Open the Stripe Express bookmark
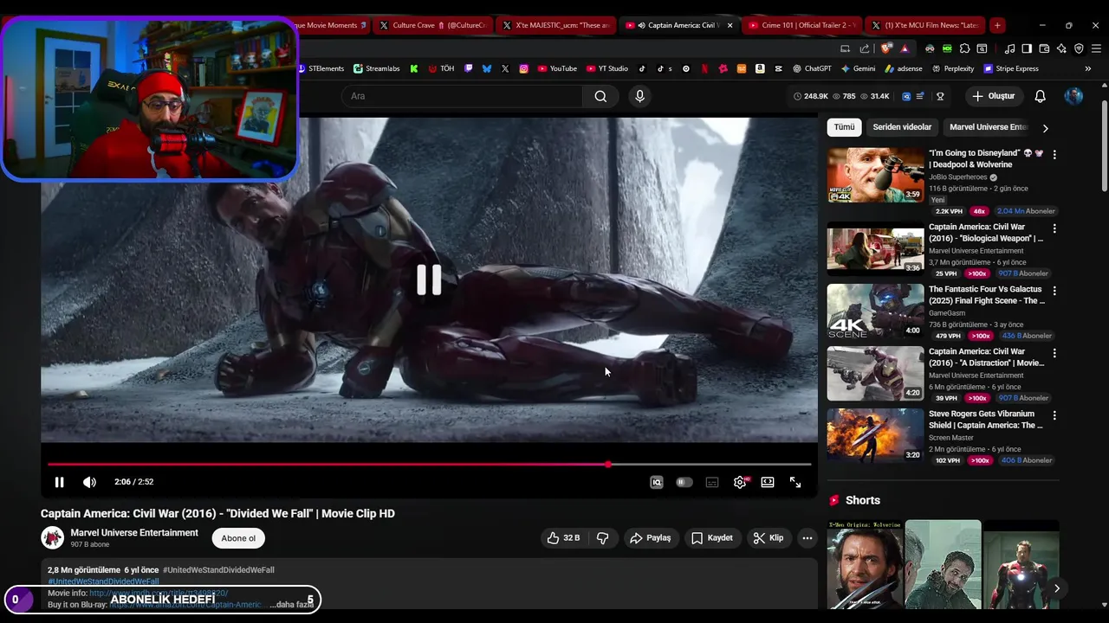Screen dimensions: 1109x623 tap(1010, 68)
